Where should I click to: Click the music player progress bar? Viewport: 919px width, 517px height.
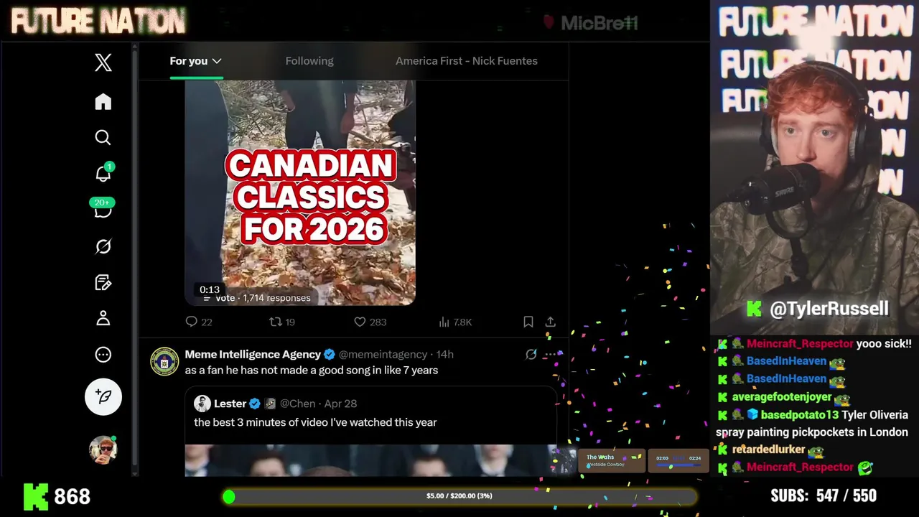pyautogui.click(x=678, y=465)
